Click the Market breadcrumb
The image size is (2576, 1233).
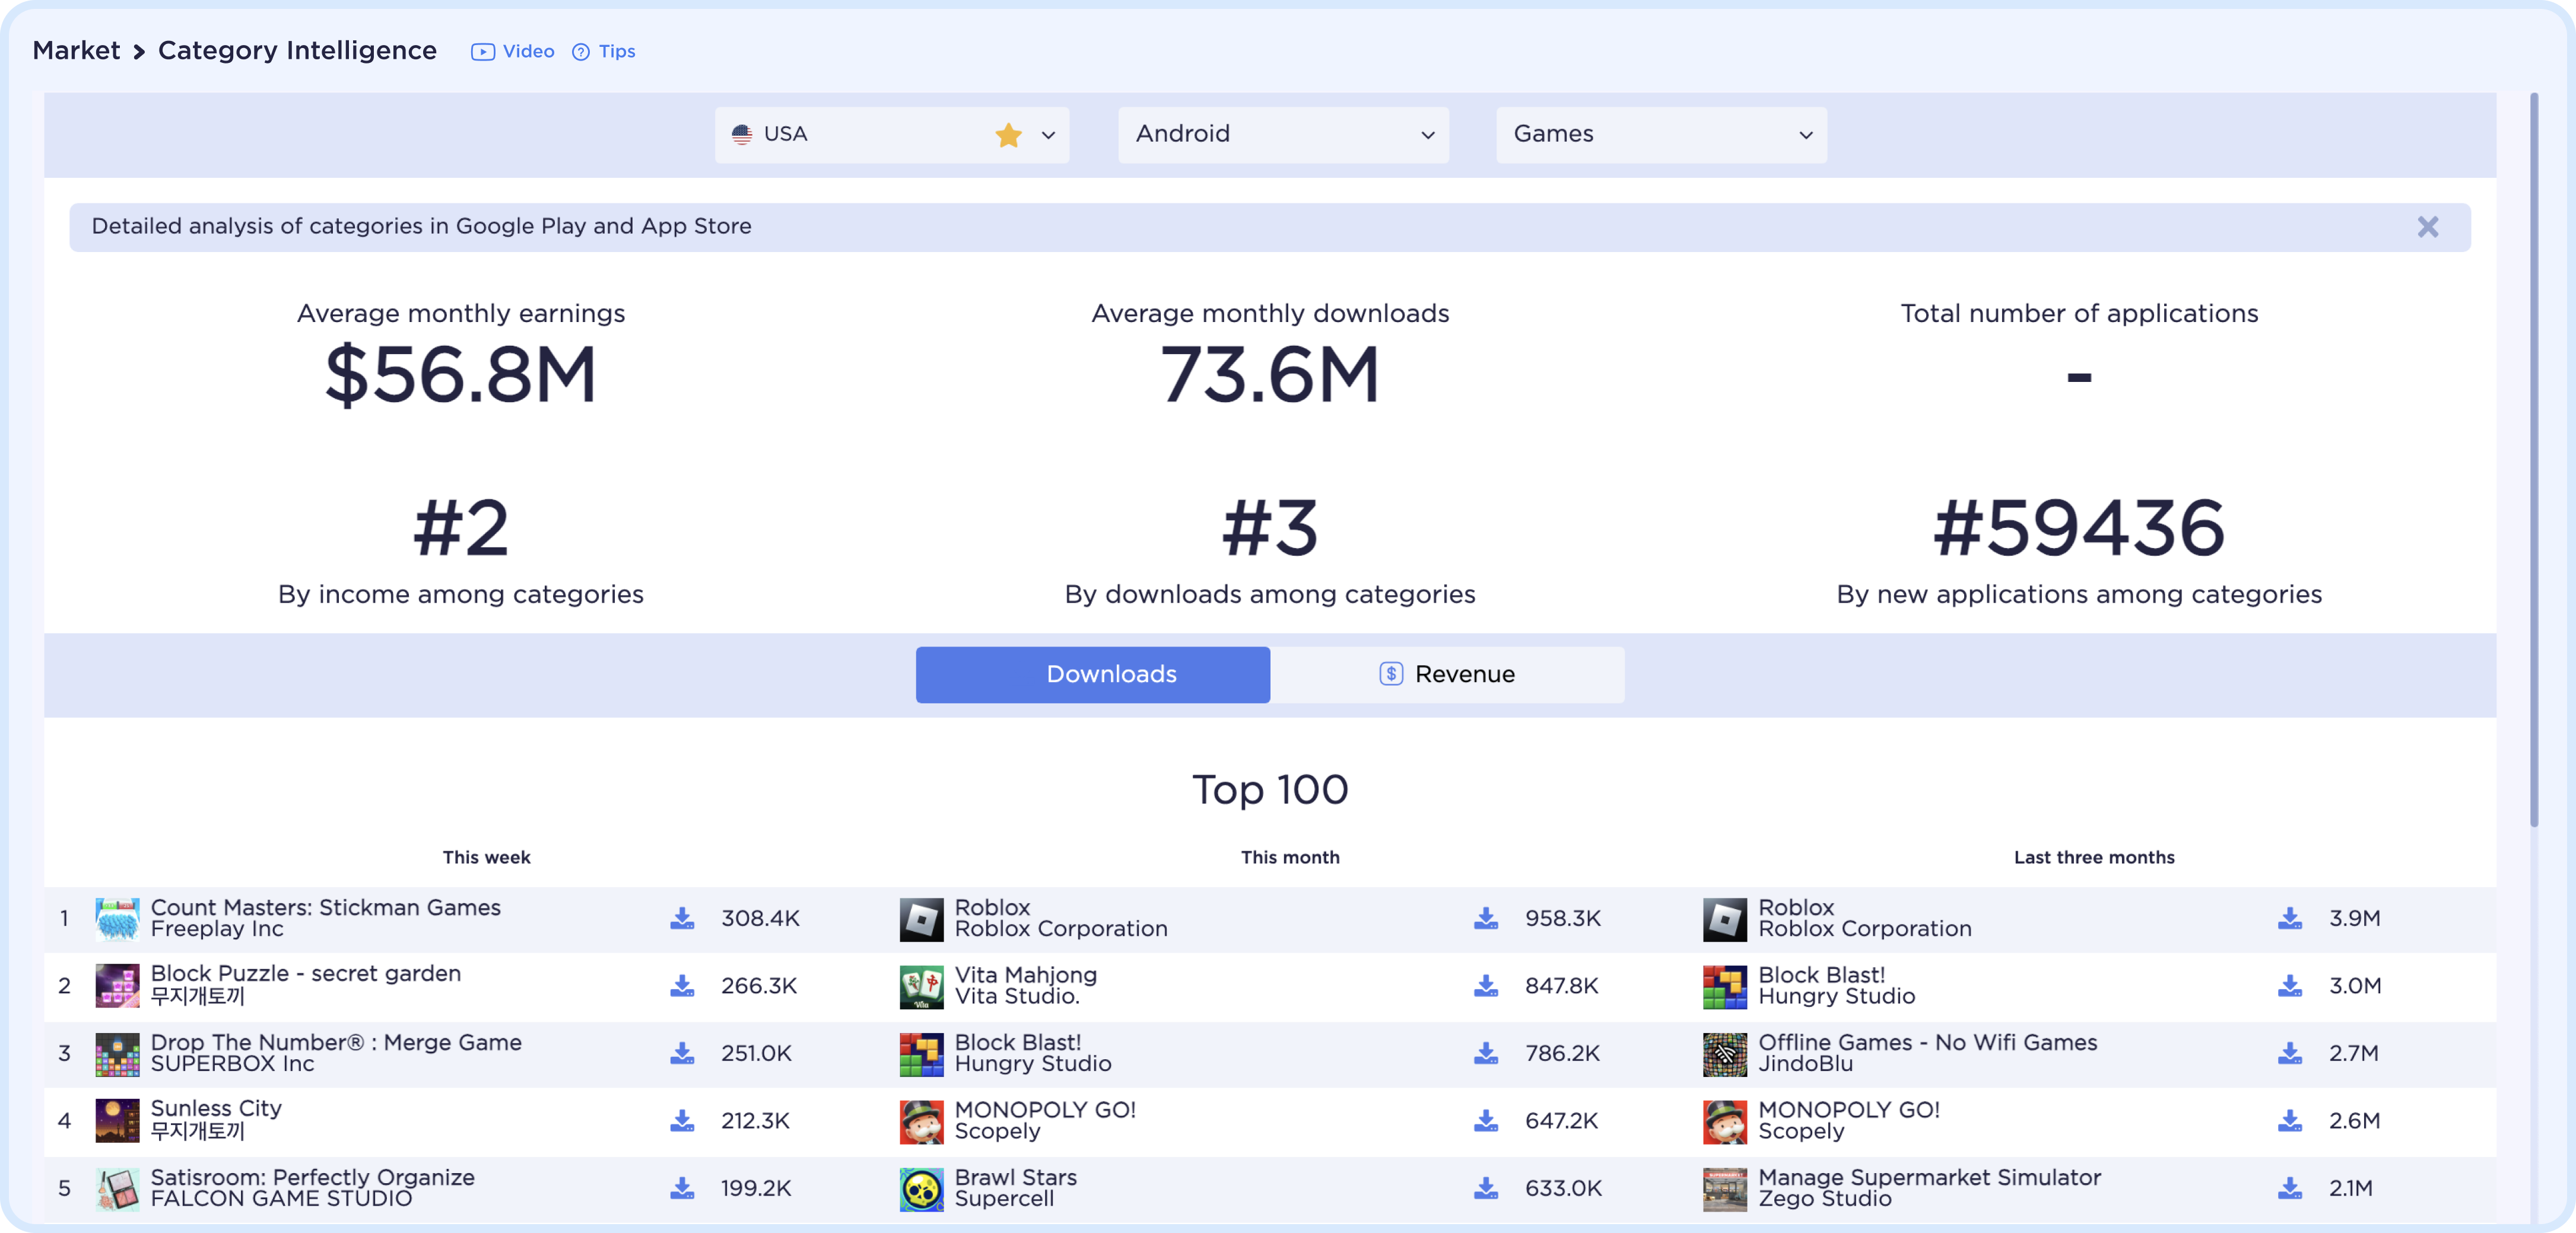76,50
